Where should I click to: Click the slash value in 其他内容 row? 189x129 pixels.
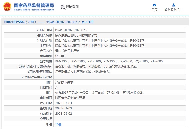point(56,87)
